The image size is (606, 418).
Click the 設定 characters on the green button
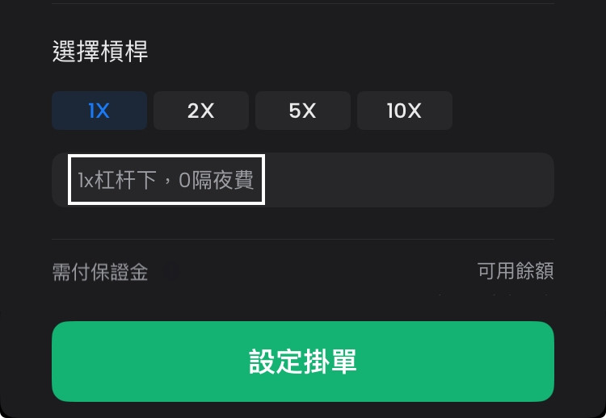276,362
